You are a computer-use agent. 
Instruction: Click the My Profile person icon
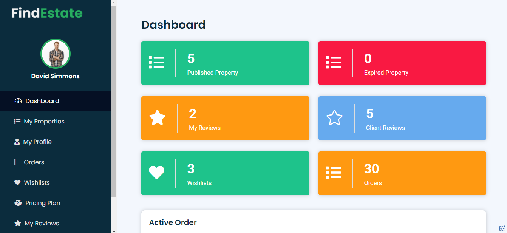coord(17,142)
